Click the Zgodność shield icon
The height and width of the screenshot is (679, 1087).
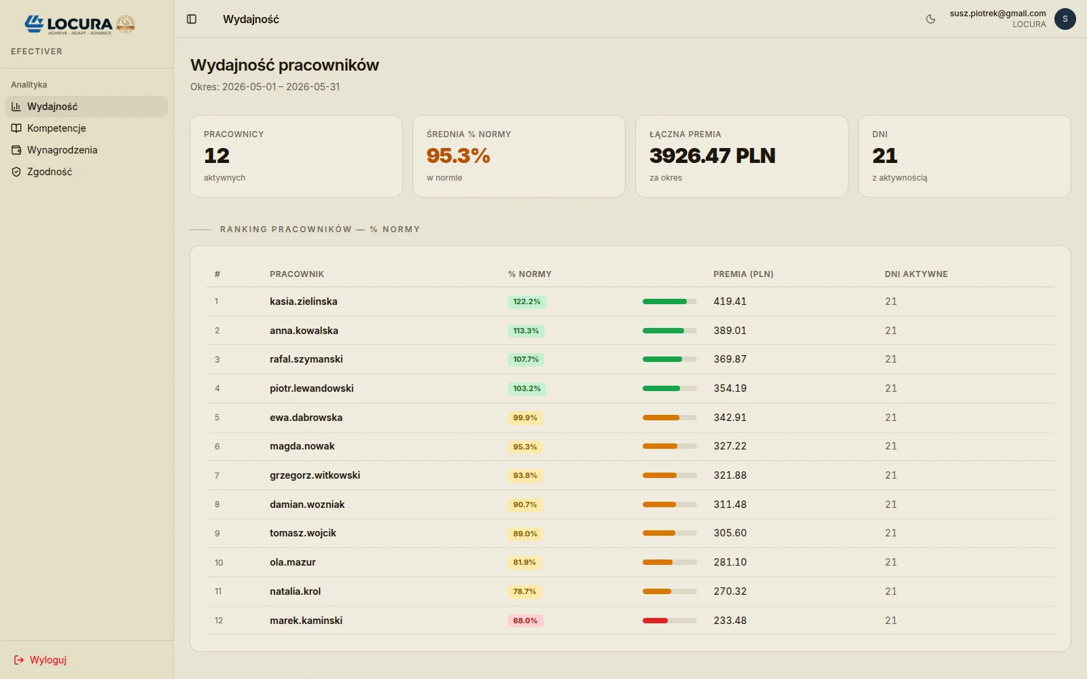point(16,172)
